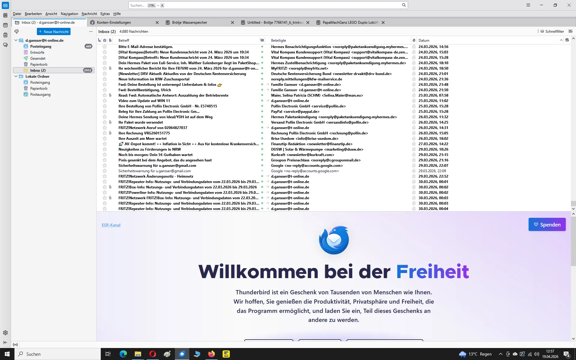Open the Calendar space icon
The image size is (576, 360).
[x=5, y=25]
